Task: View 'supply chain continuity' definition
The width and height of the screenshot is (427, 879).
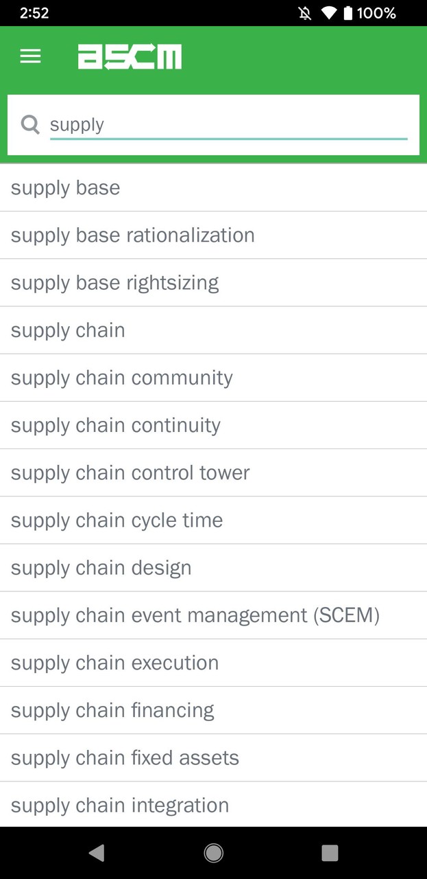Action: click(x=115, y=425)
